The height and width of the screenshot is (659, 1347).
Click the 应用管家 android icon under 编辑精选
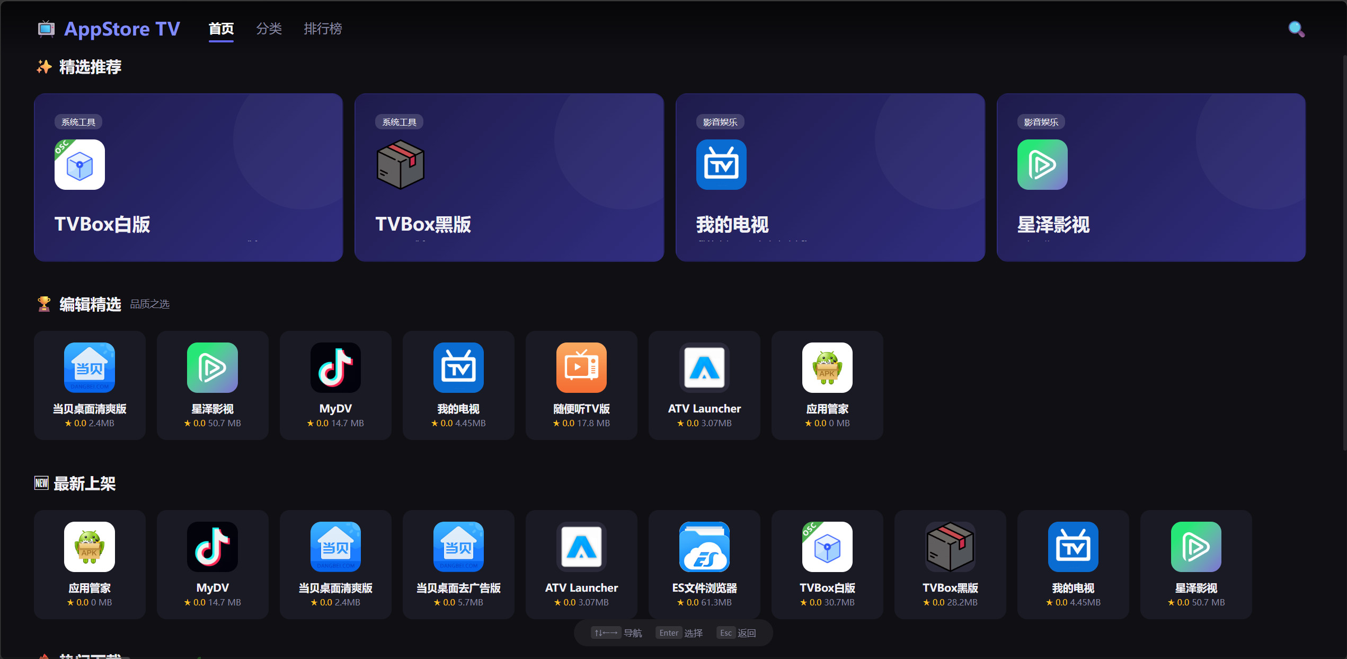[x=827, y=367]
